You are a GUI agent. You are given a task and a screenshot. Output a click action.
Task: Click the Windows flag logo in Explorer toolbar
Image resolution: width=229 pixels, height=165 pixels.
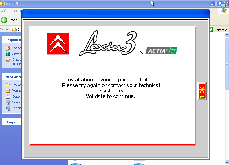(224, 11)
